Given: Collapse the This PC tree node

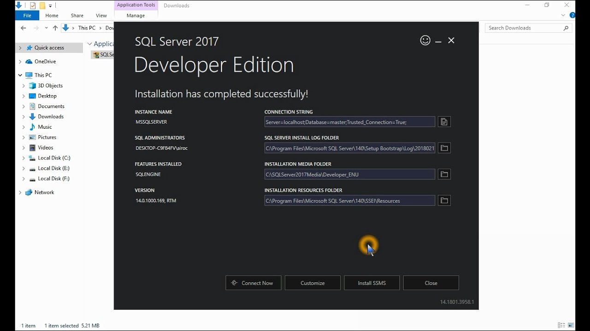Looking at the screenshot, I should coord(20,75).
